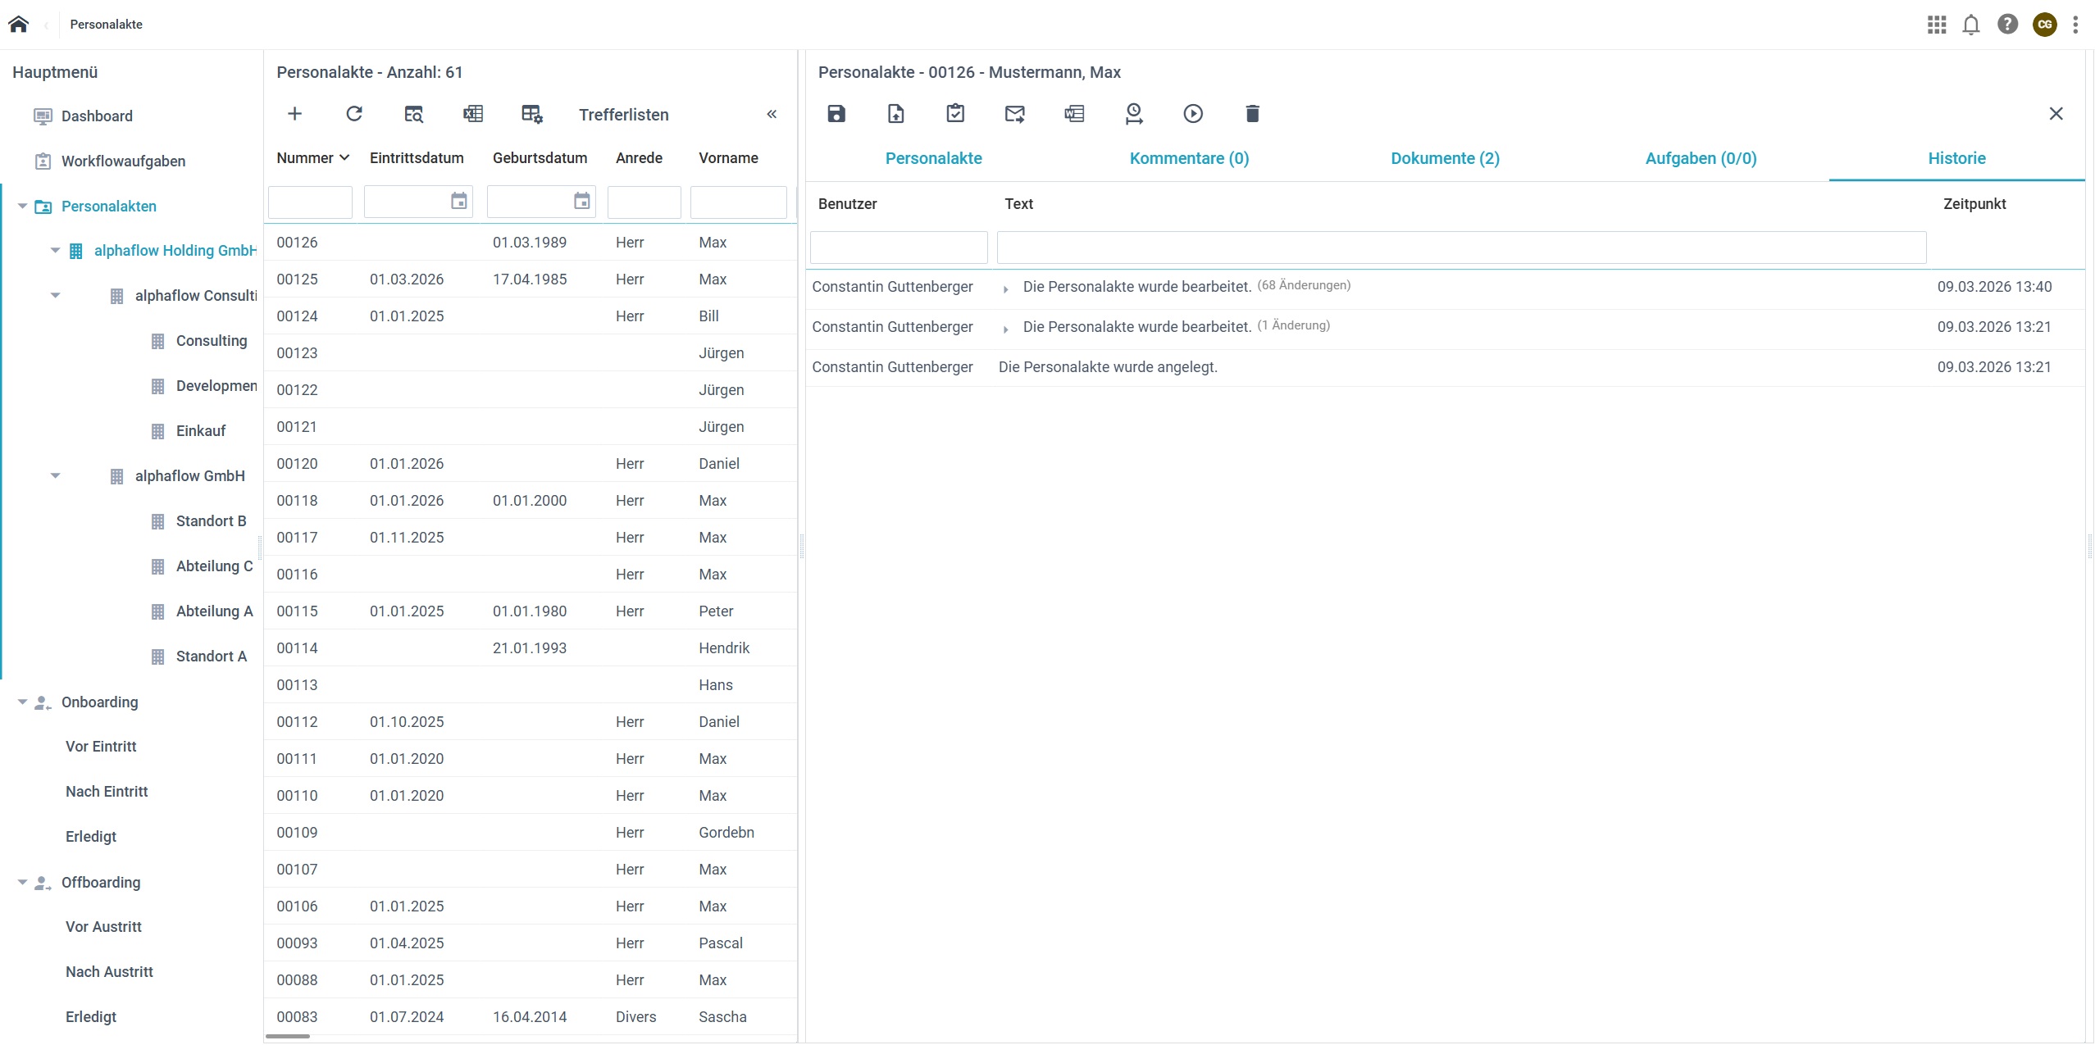Refresh the Personalakte list

point(354,114)
